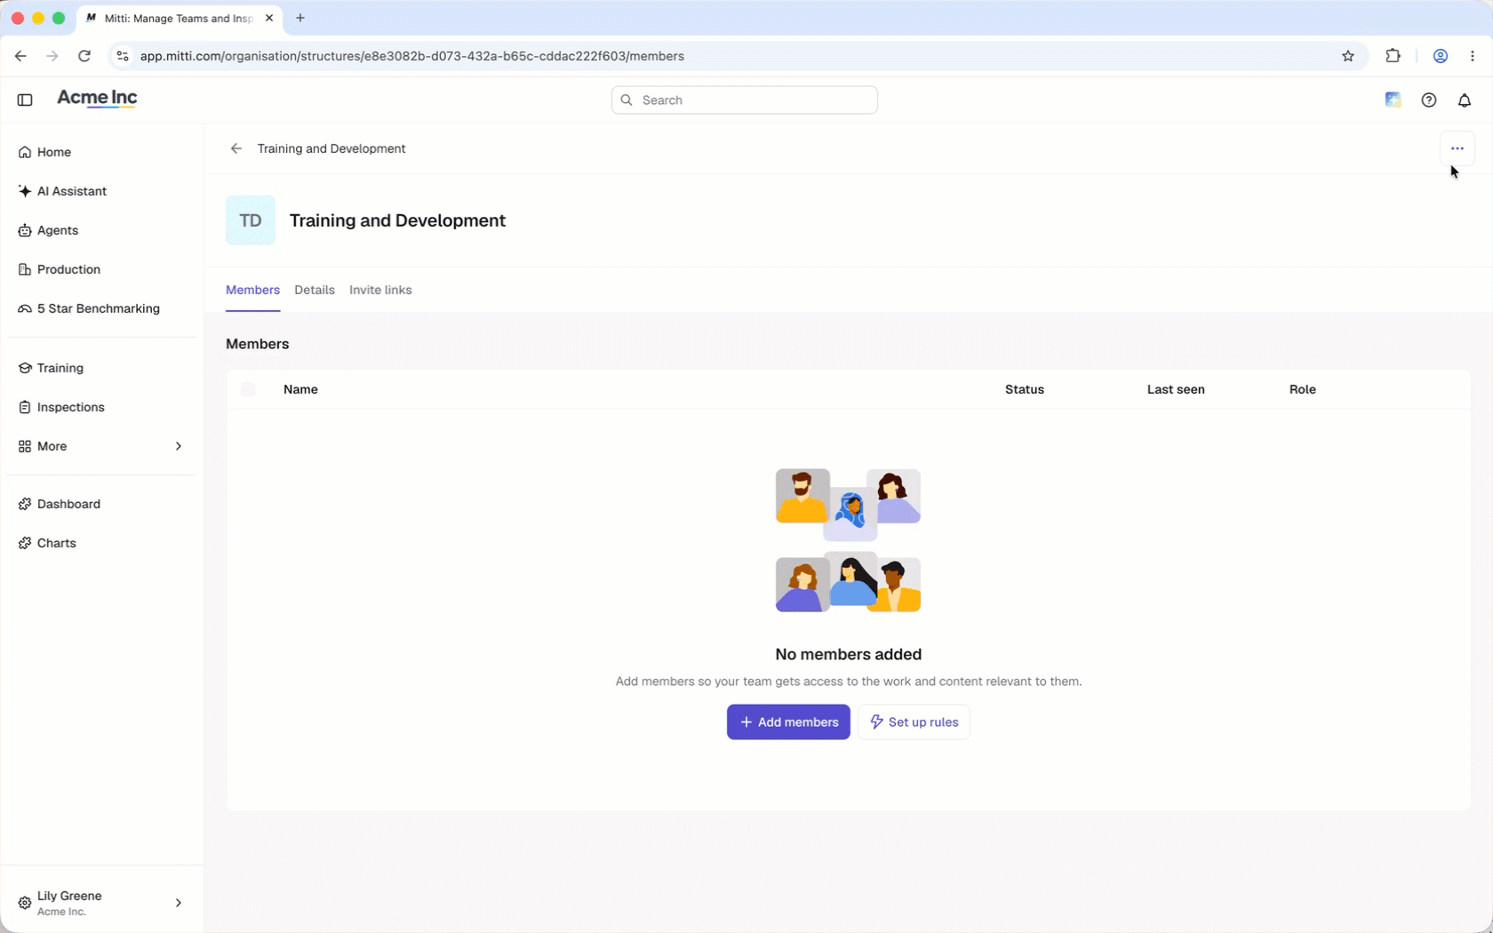Screen dimensions: 1493x933
Task: Switch to the Members tab
Action: [x=252, y=290]
